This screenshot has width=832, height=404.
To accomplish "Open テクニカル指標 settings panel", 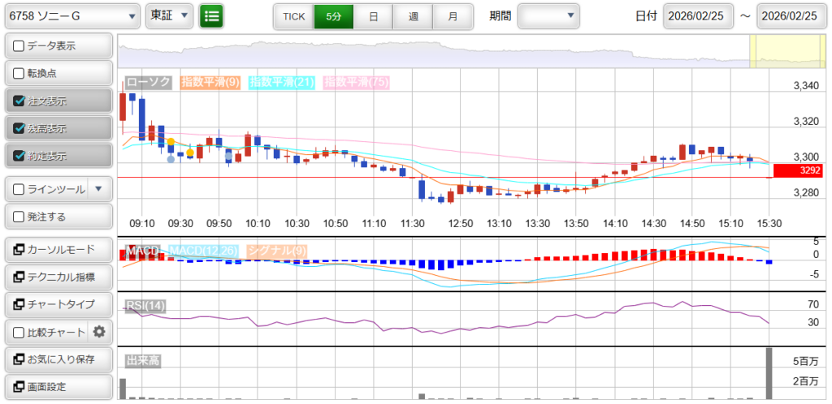I will 58,277.
